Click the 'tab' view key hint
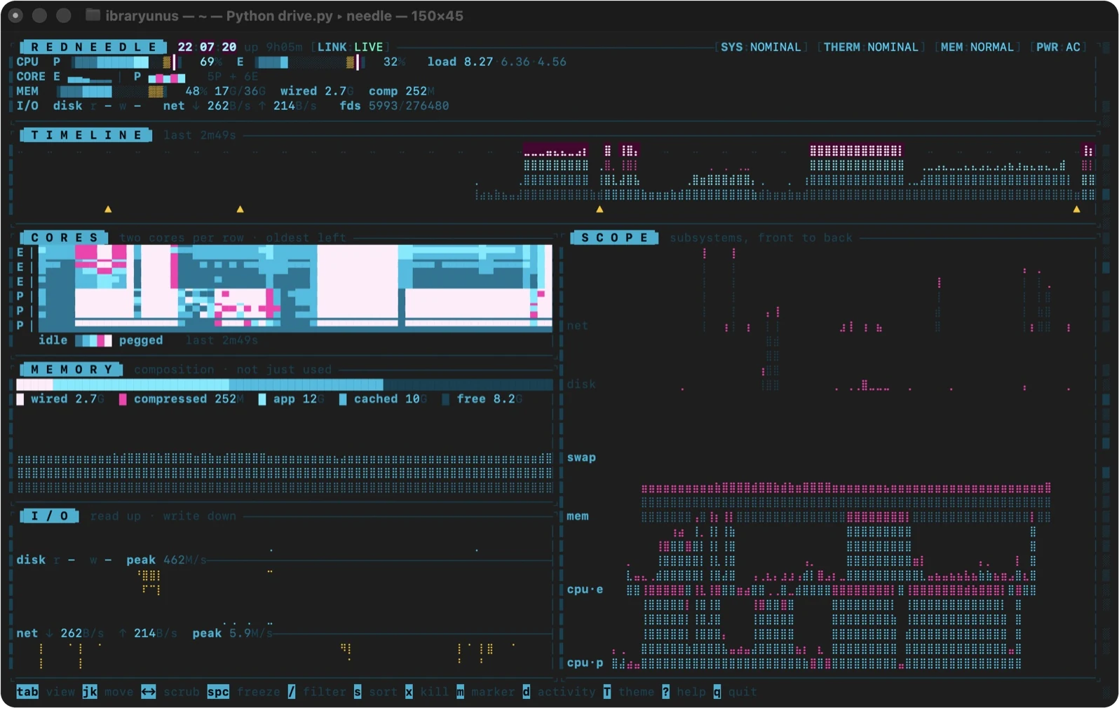Screen dimensions: 1119x708 point(27,692)
